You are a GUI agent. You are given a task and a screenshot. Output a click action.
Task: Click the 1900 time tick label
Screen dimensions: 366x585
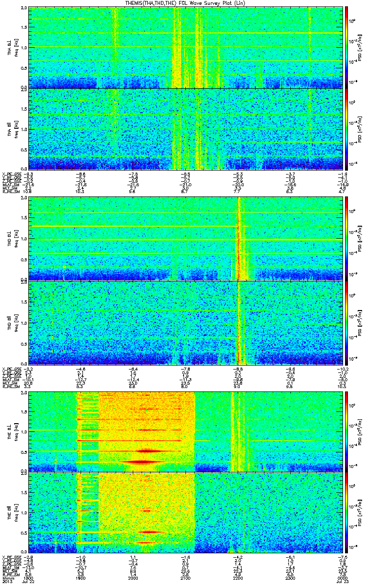[81, 578]
